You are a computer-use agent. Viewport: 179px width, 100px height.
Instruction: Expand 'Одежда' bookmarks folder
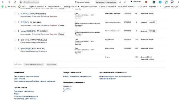153,7
